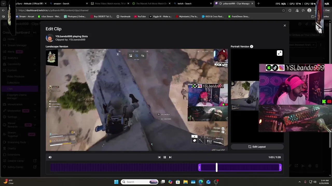This screenshot has width=332, height=186.
Task: Click the browser back arrow
Action: (3, 10)
